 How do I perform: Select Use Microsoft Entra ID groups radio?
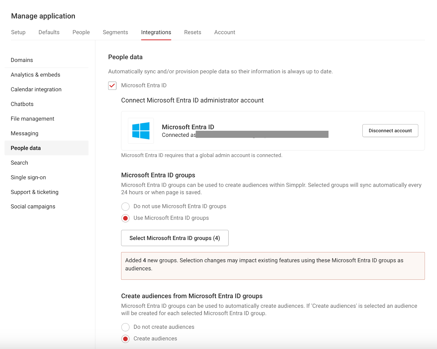point(125,218)
